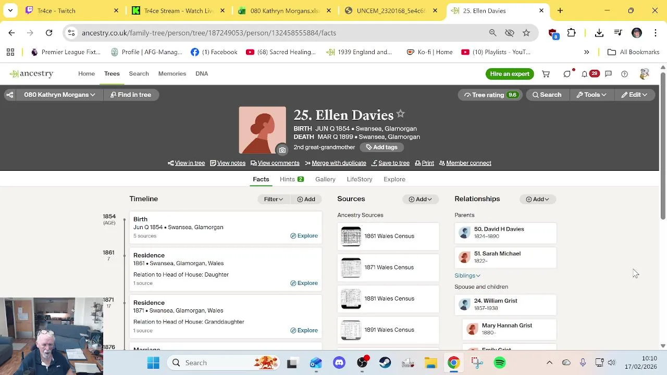Open the Chrome apps grid icon
The image size is (667, 375).
10,52
